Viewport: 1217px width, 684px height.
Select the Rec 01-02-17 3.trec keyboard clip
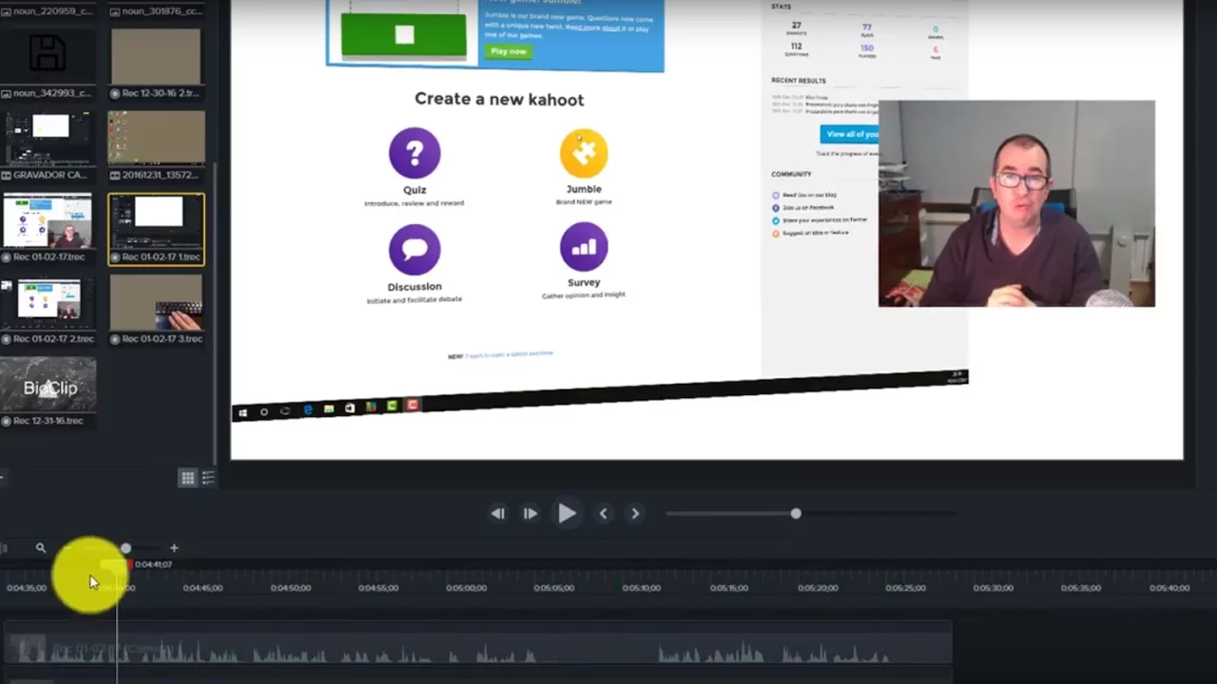tap(156, 311)
